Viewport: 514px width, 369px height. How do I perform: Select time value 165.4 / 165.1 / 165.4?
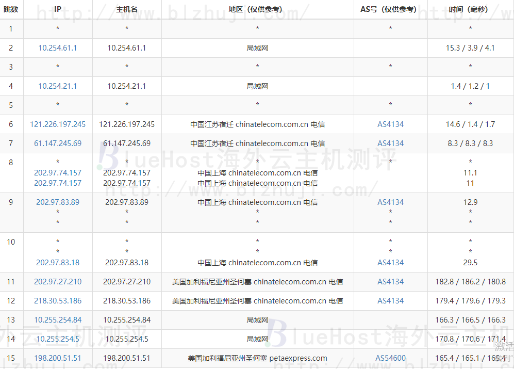[x=470, y=358]
